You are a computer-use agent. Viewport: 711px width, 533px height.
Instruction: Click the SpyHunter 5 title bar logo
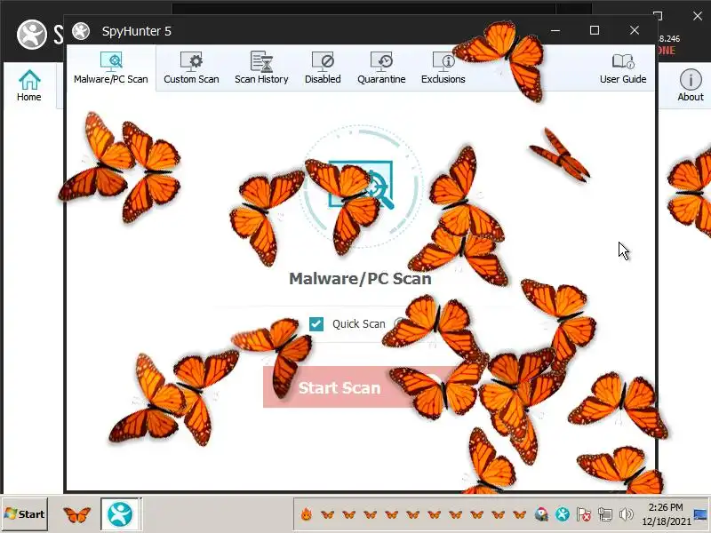point(81,31)
